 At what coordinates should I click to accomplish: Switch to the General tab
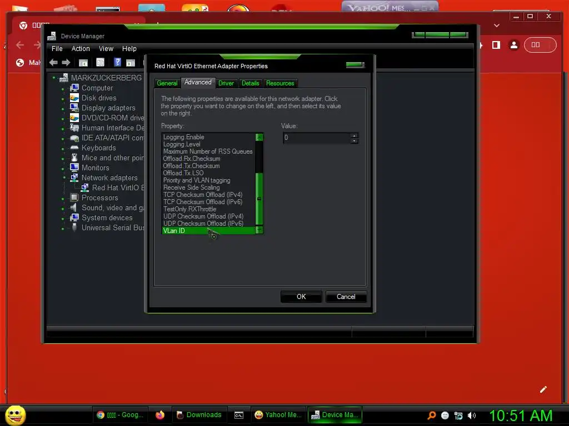(x=167, y=83)
